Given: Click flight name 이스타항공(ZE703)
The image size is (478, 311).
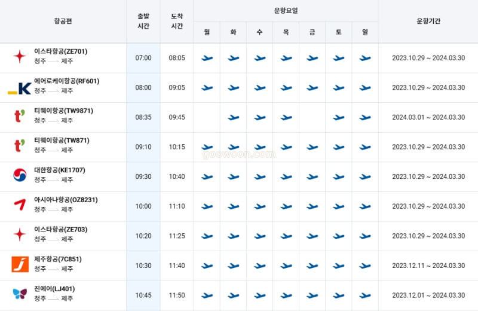Looking at the screenshot, I should pos(61,229).
